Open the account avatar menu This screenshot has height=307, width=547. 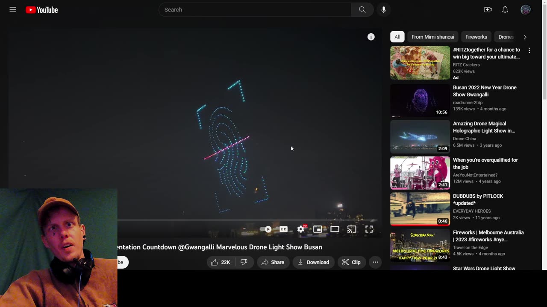tap(526, 10)
